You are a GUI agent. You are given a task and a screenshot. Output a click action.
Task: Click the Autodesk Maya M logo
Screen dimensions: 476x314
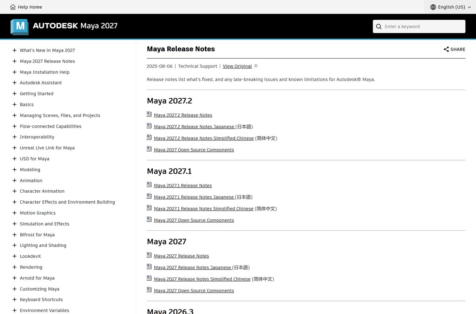tap(19, 27)
